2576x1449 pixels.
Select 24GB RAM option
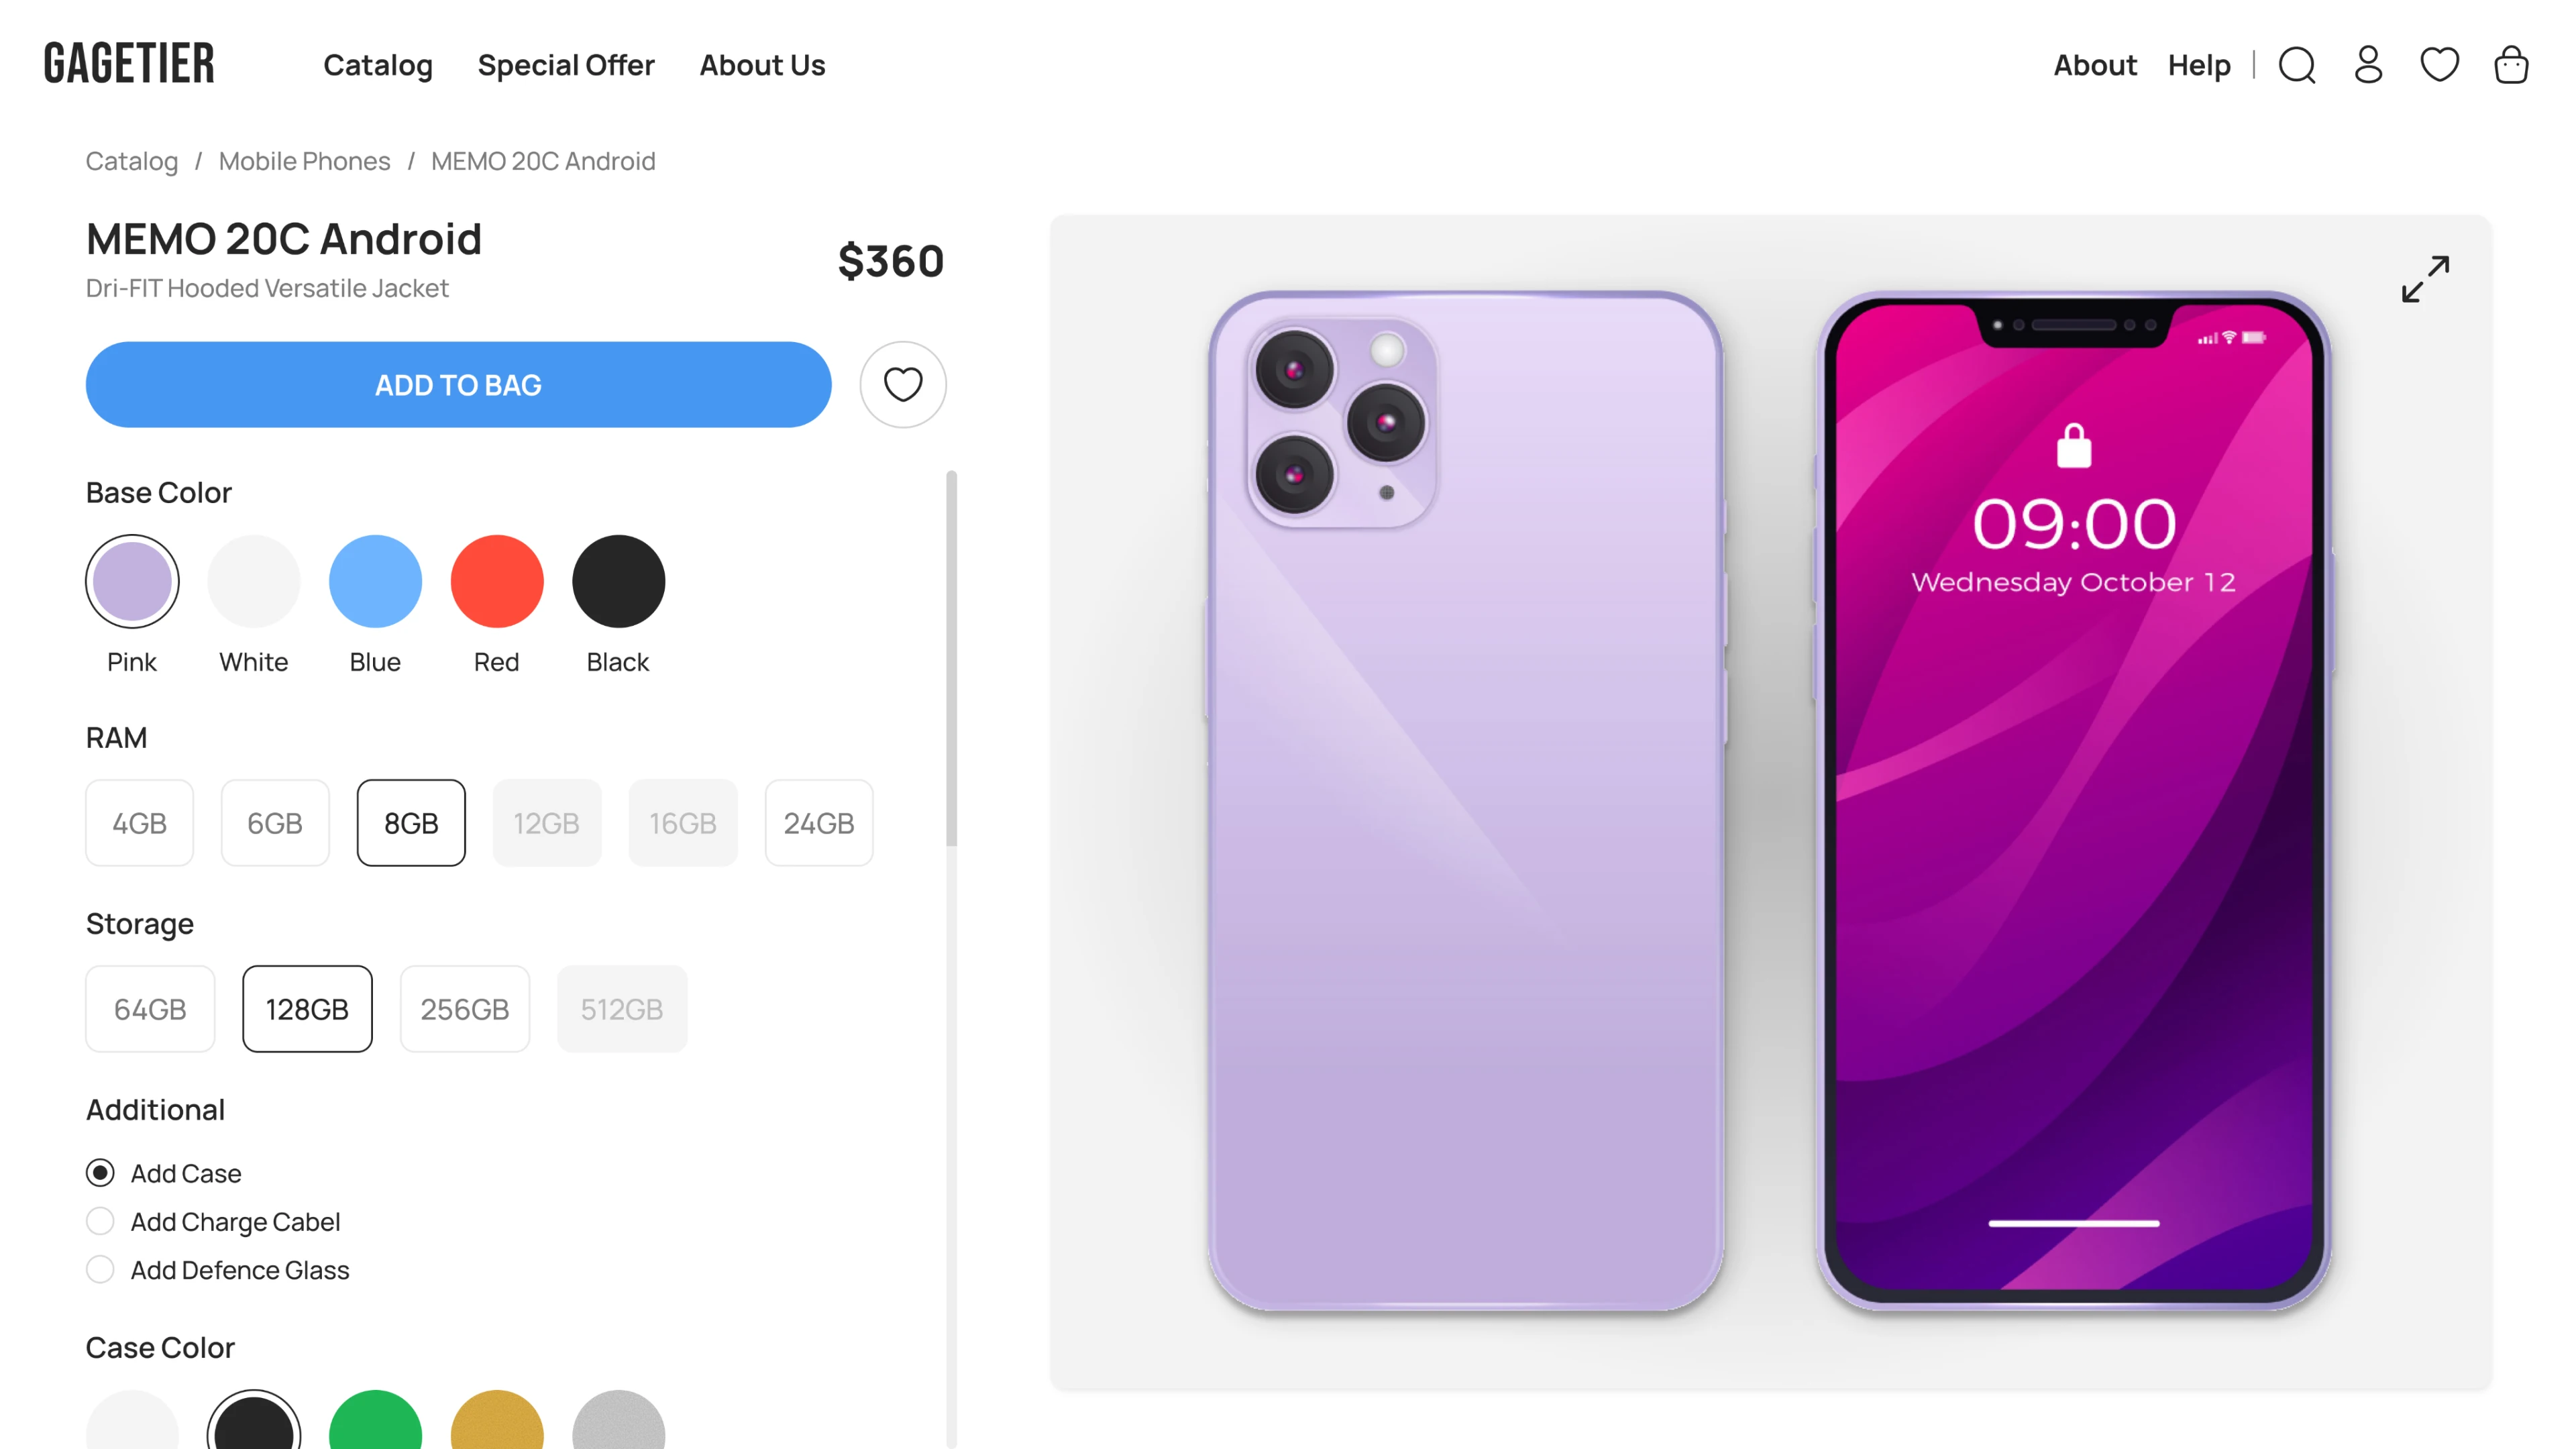click(x=819, y=823)
